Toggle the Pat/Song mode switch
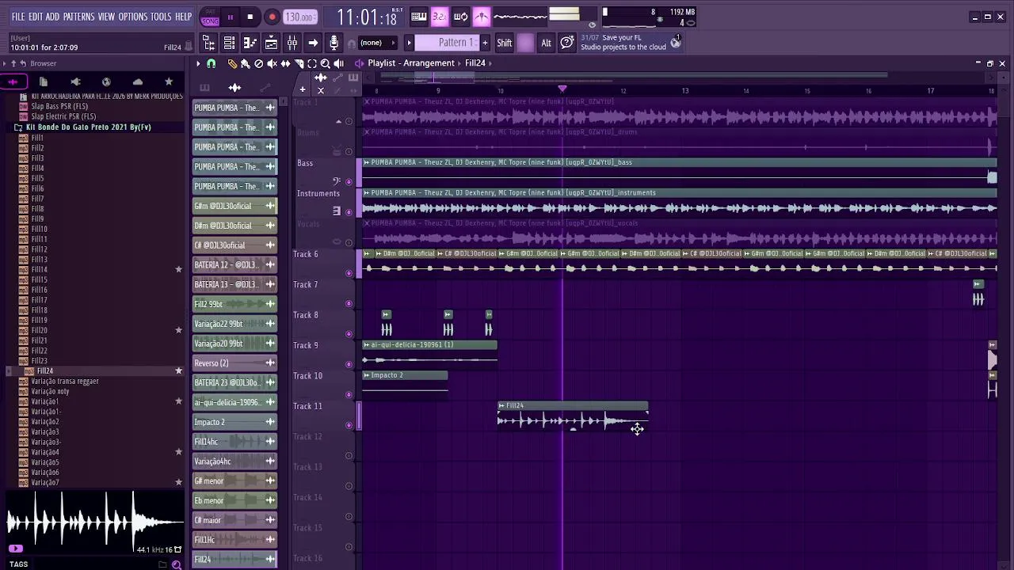The height and width of the screenshot is (570, 1014). click(x=210, y=17)
